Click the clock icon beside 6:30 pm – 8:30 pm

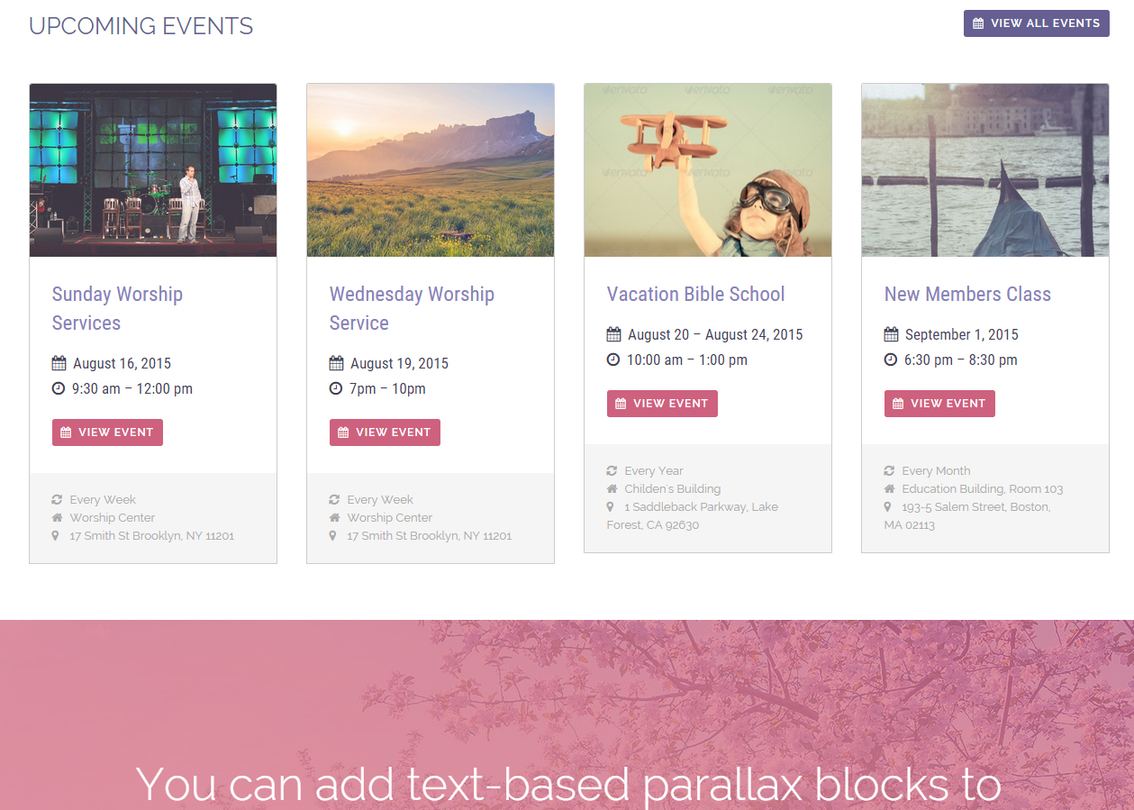coord(891,360)
